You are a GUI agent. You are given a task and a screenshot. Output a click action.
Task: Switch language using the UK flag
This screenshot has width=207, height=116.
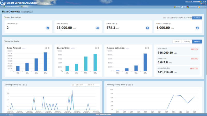(201, 4)
